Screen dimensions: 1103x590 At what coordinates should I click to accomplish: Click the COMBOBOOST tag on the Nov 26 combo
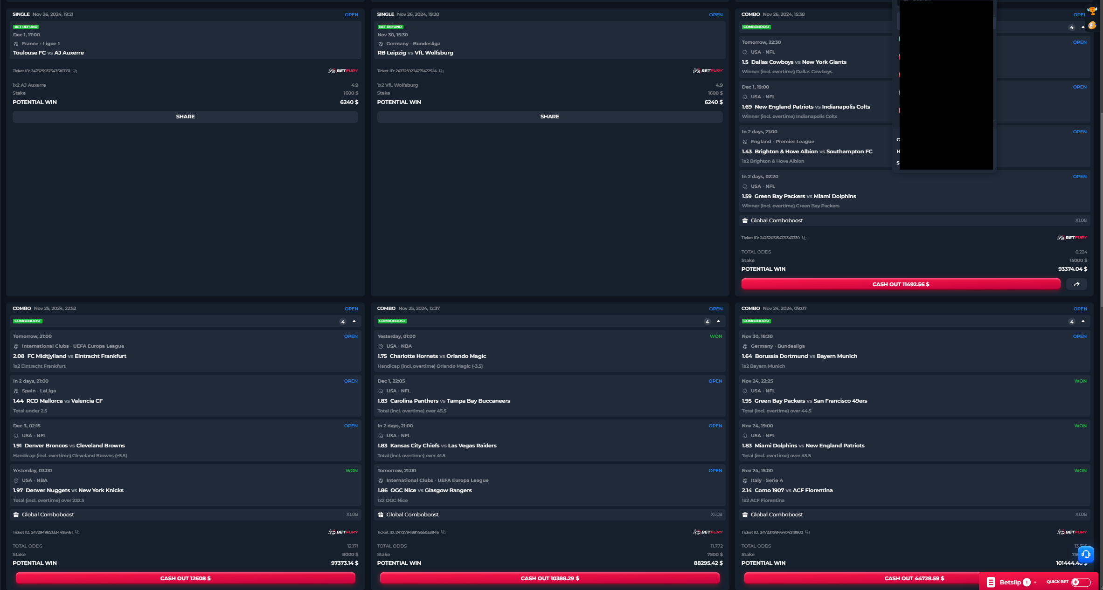756,27
